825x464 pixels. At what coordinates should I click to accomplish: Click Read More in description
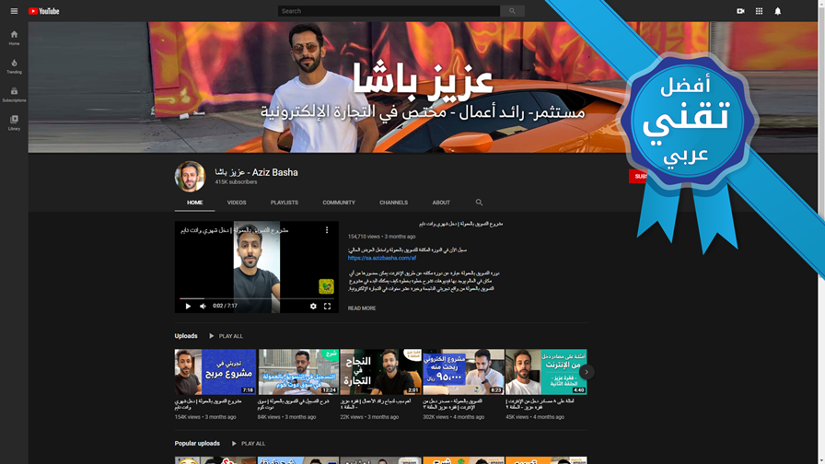pyautogui.click(x=362, y=308)
